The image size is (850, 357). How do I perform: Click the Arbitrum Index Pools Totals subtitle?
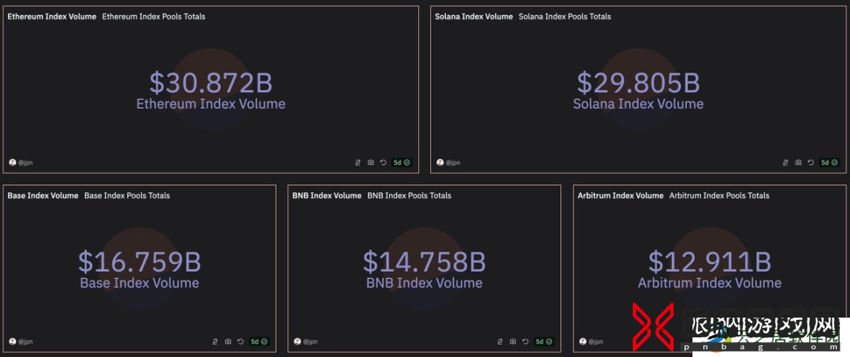719,195
